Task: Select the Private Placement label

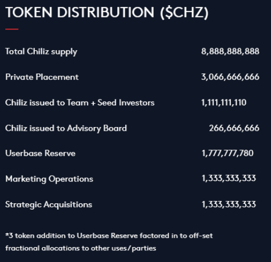Action: [x=42, y=77]
